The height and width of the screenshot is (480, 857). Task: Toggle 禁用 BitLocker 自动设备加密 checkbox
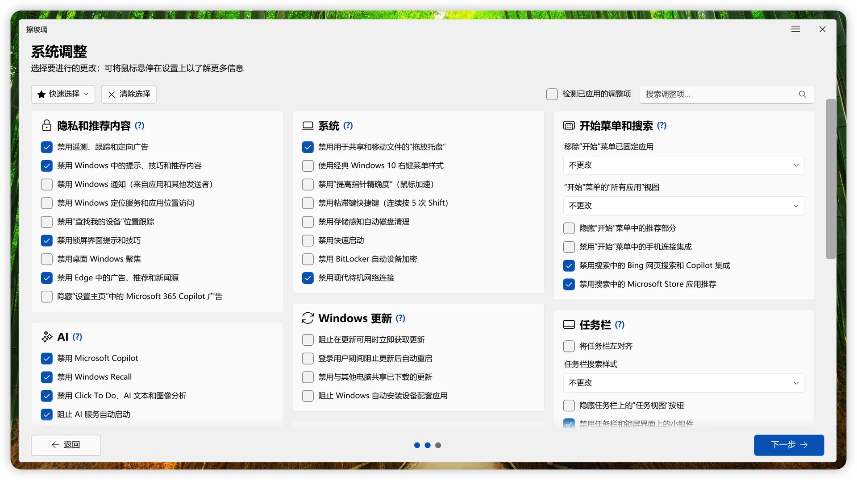click(x=308, y=259)
